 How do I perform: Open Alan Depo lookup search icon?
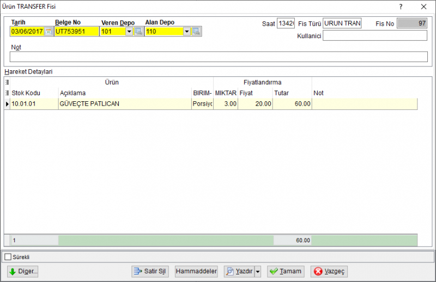pyautogui.click(x=196, y=32)
